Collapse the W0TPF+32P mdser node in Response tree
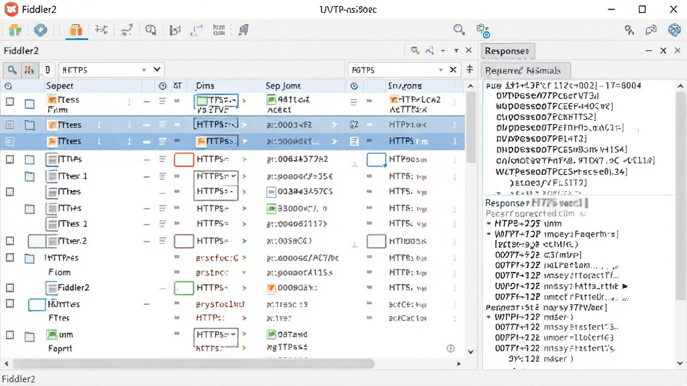Viewport: 687px width, 386px height. (489, 317)
